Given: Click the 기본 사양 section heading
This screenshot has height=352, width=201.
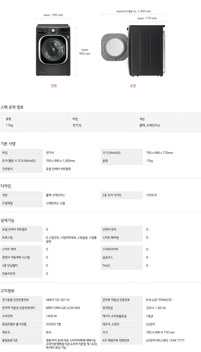Looking at the screenshot, I should (x=8, y=143).
